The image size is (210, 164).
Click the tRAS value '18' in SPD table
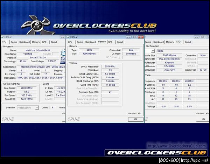pyautogui.click(x=189, y=96)
